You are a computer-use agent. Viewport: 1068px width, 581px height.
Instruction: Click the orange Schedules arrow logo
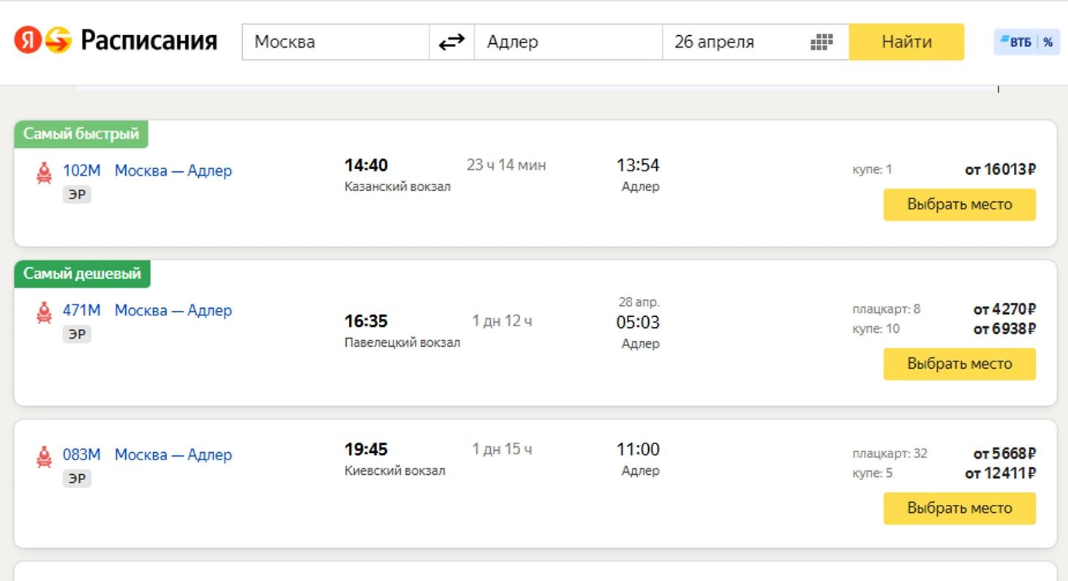[x=59, y=41]
